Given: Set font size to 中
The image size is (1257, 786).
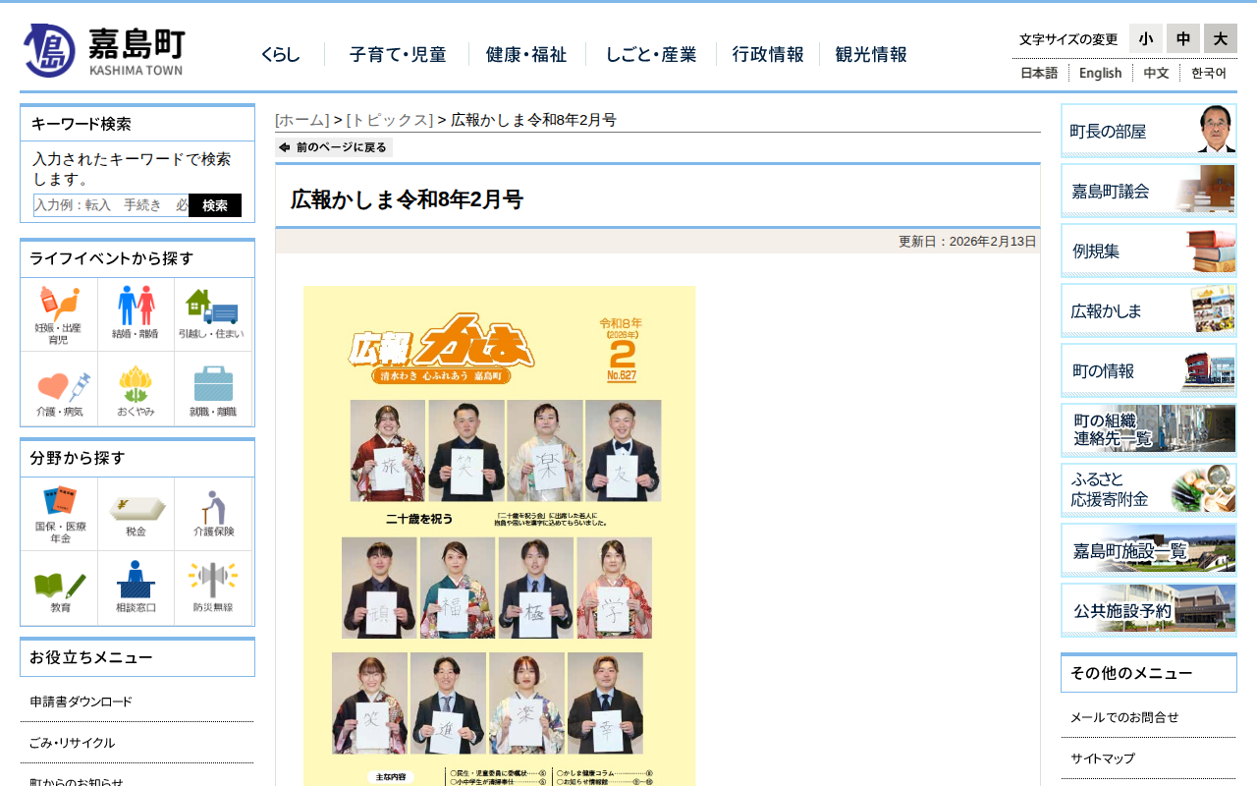Looking at the screenshot, I should coord(1183,38).
